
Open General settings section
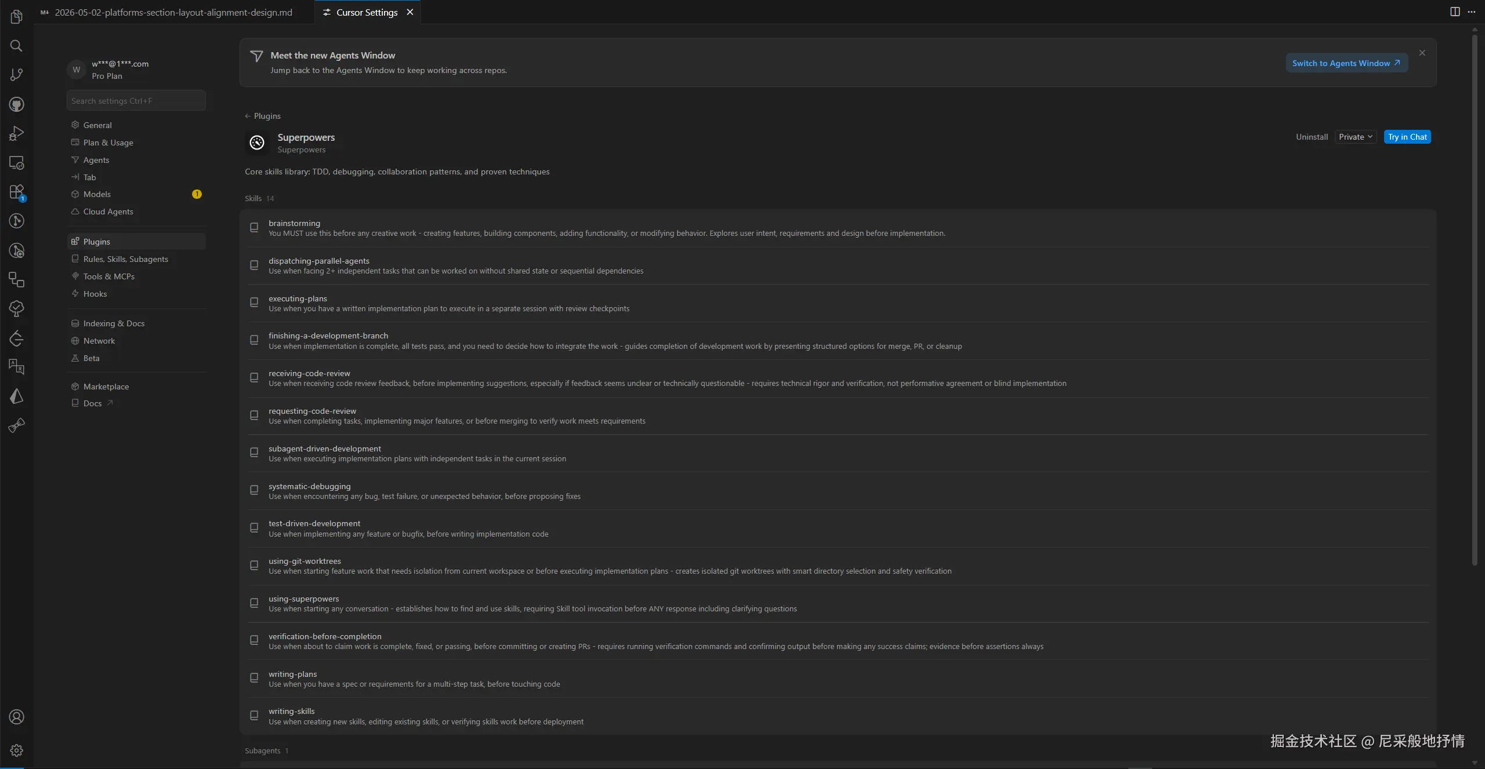click(136, 125)
